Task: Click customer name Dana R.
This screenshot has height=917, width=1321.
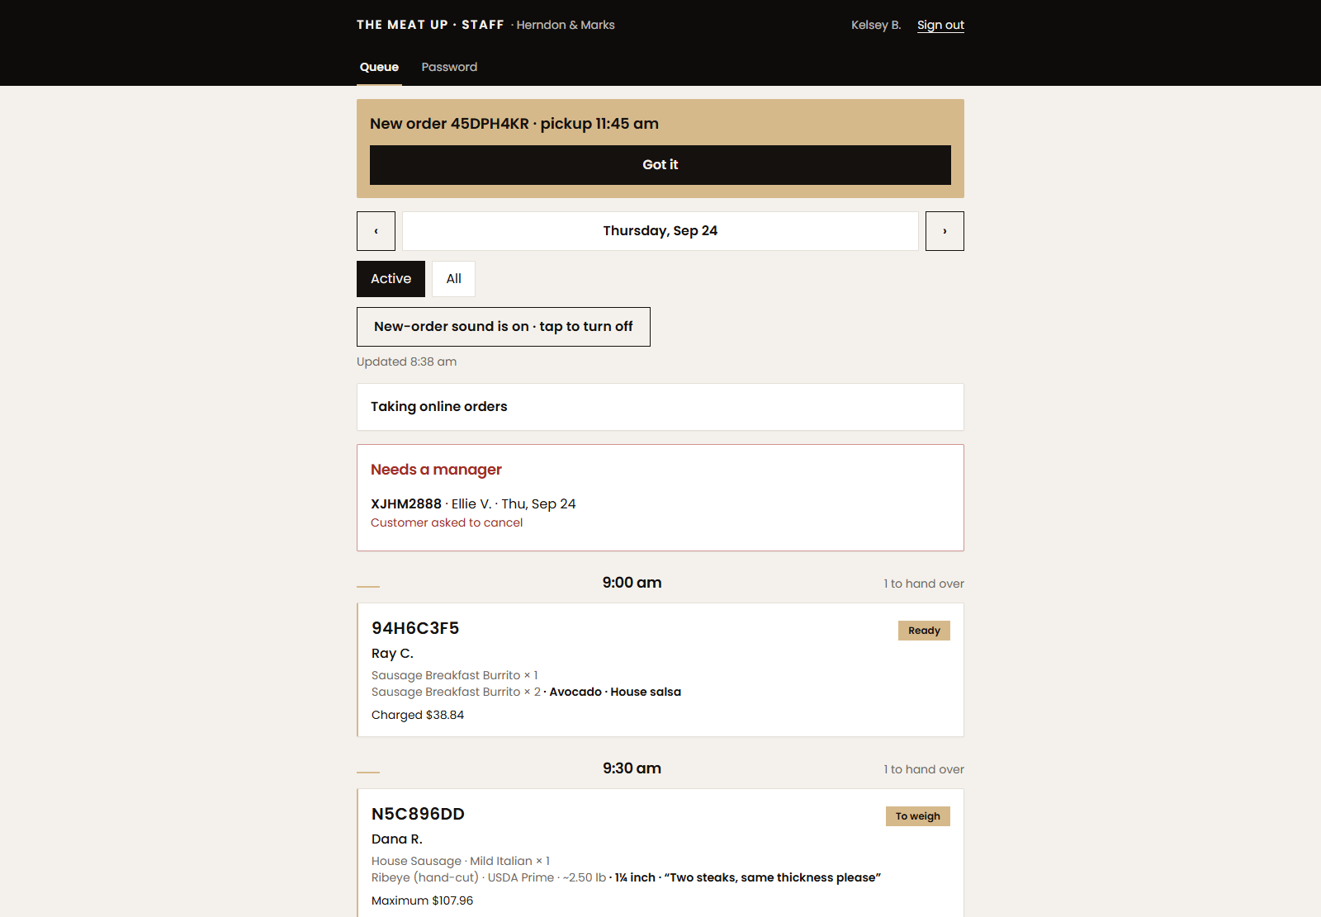Action: click(x=397, y=839)
